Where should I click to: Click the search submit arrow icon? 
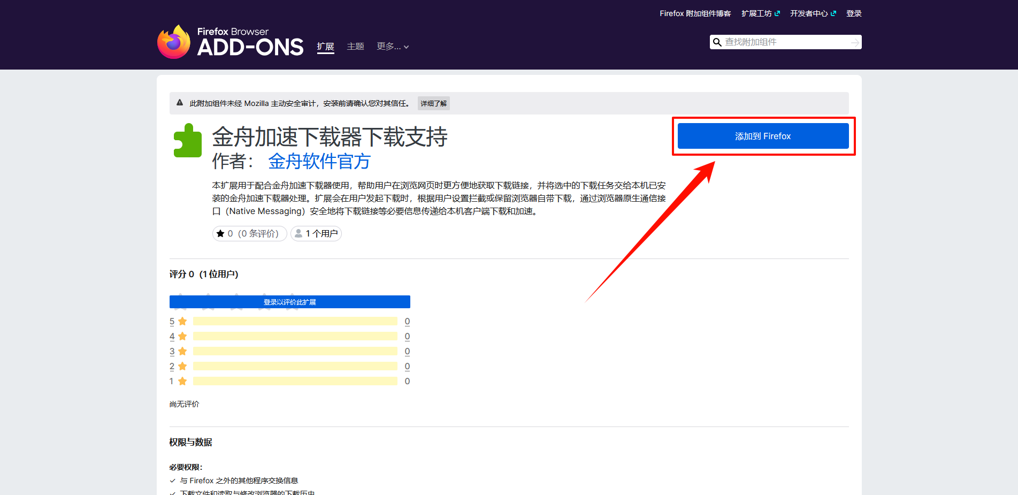pyautogui.click(x=855, y=42)
